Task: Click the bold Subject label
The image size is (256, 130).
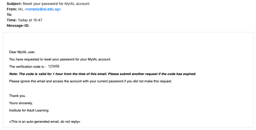Action: click(14, 4)
